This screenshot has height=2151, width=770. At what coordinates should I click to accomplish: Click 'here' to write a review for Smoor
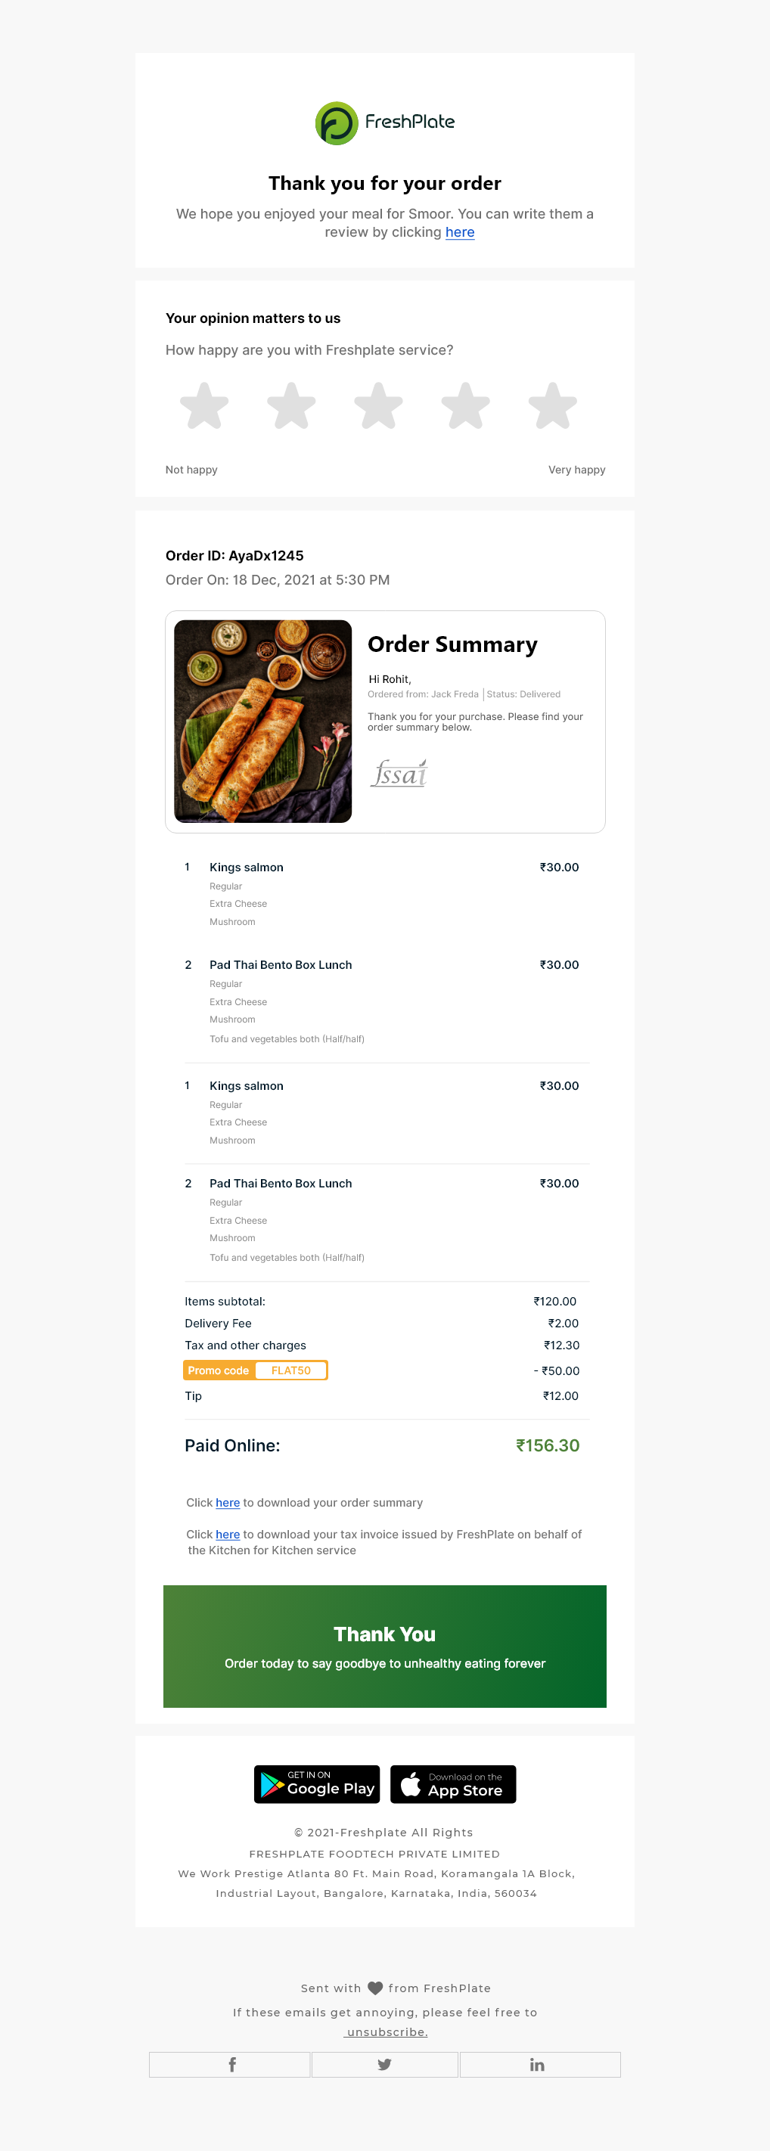459,232
